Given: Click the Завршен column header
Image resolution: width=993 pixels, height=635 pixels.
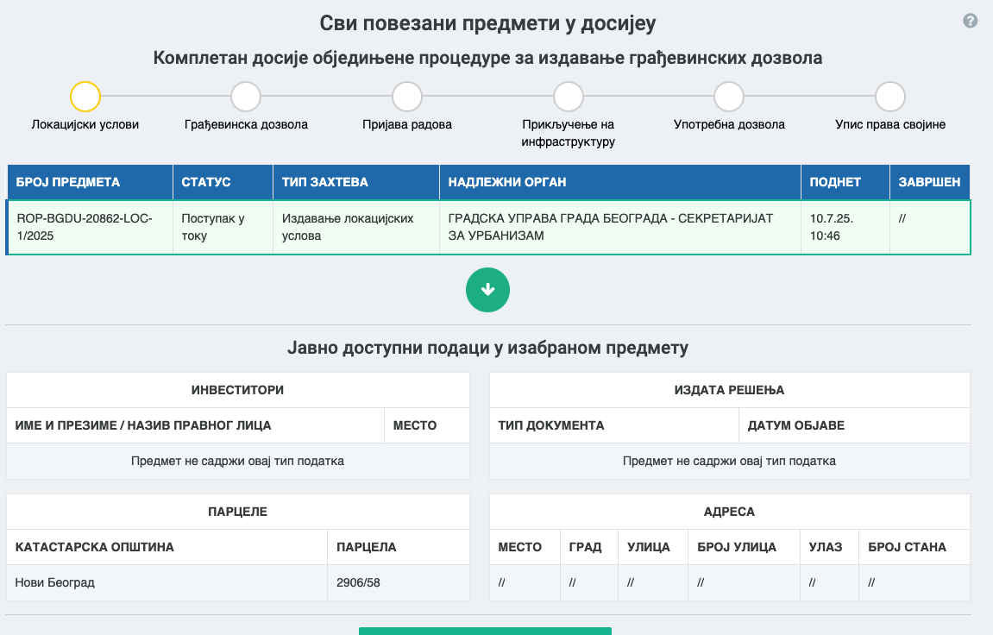Looking at the screenshot, I should pyautogui.click(x=929, y=182).
